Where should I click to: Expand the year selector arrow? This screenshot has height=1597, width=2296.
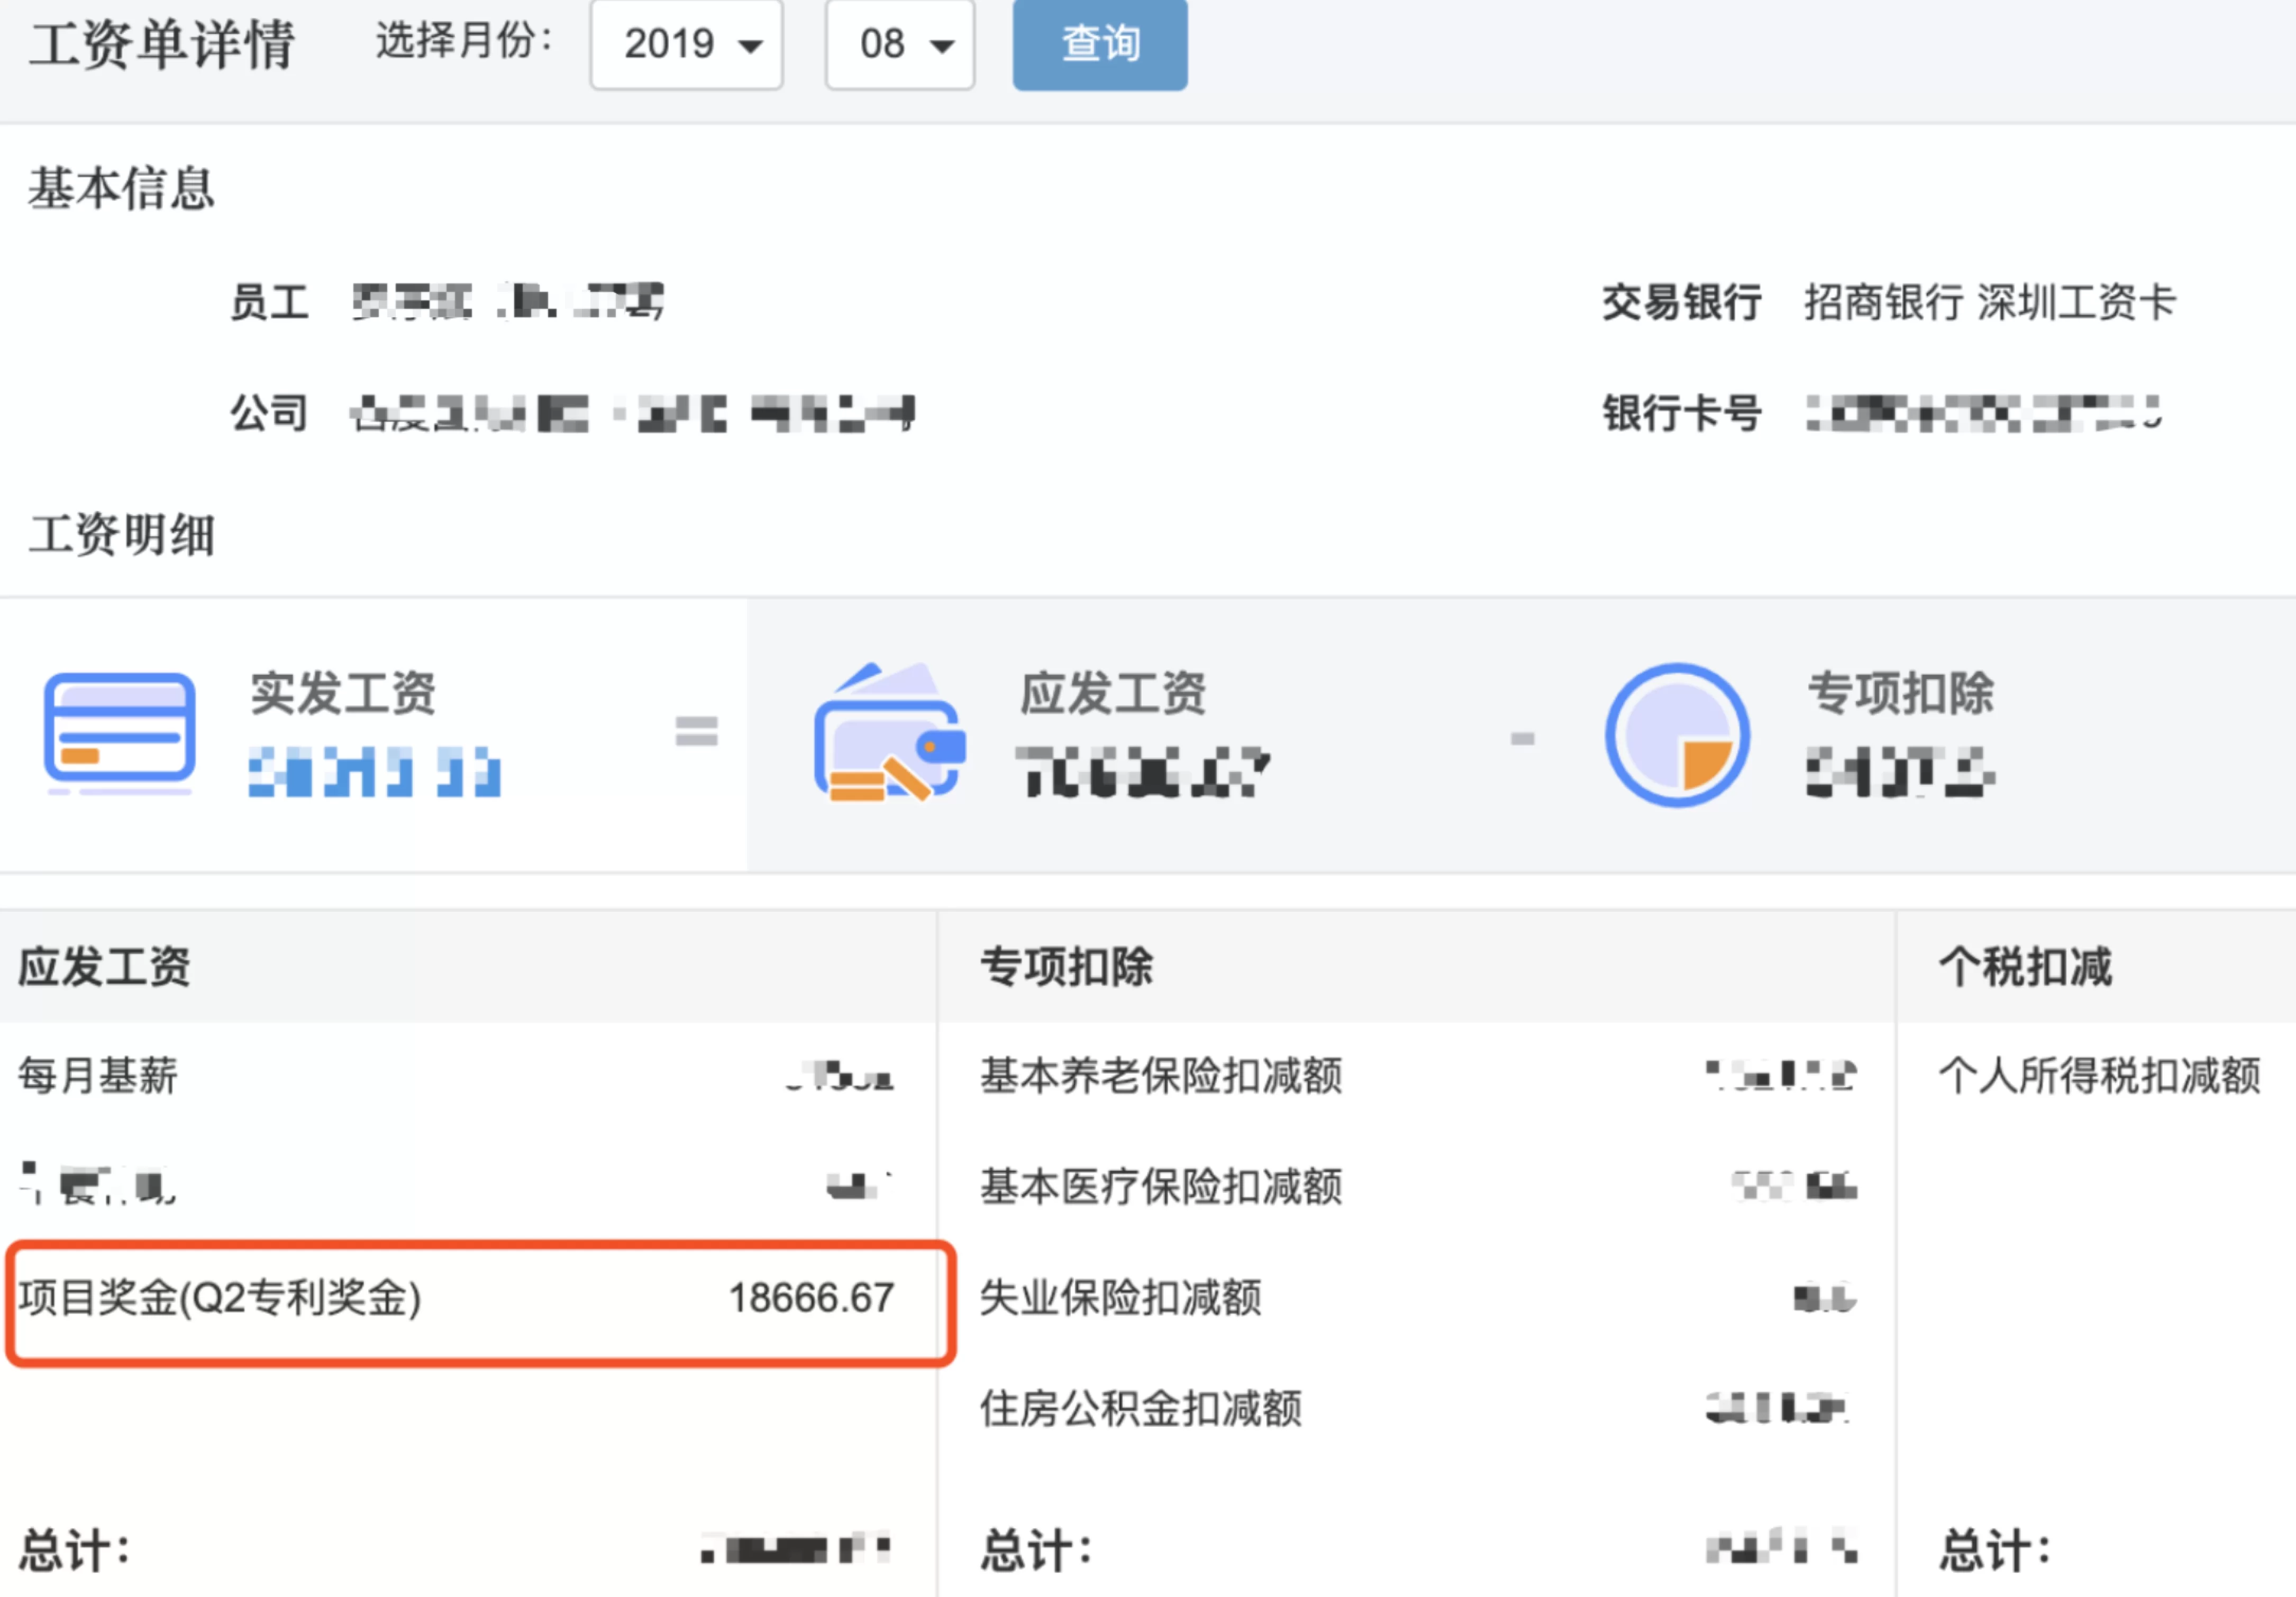point(750,45)
